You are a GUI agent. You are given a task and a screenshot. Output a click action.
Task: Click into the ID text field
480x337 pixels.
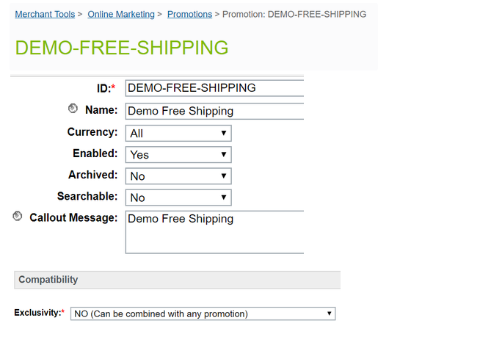click(x=214, y=88)
